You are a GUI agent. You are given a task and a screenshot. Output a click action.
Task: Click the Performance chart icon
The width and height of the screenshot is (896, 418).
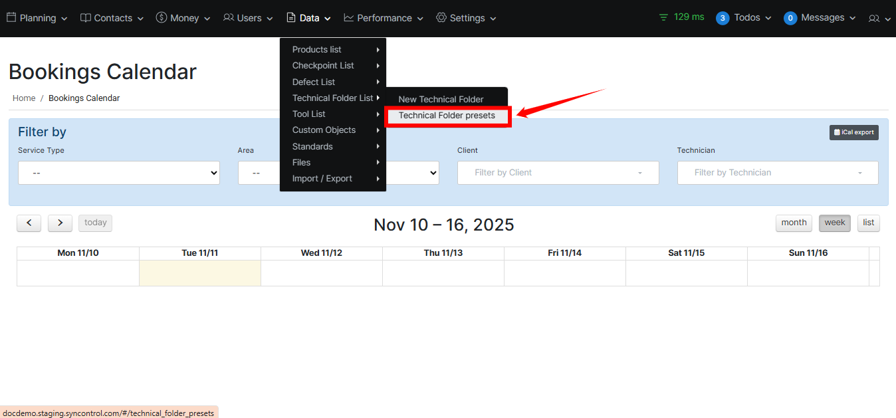click(x=349, y=18)
